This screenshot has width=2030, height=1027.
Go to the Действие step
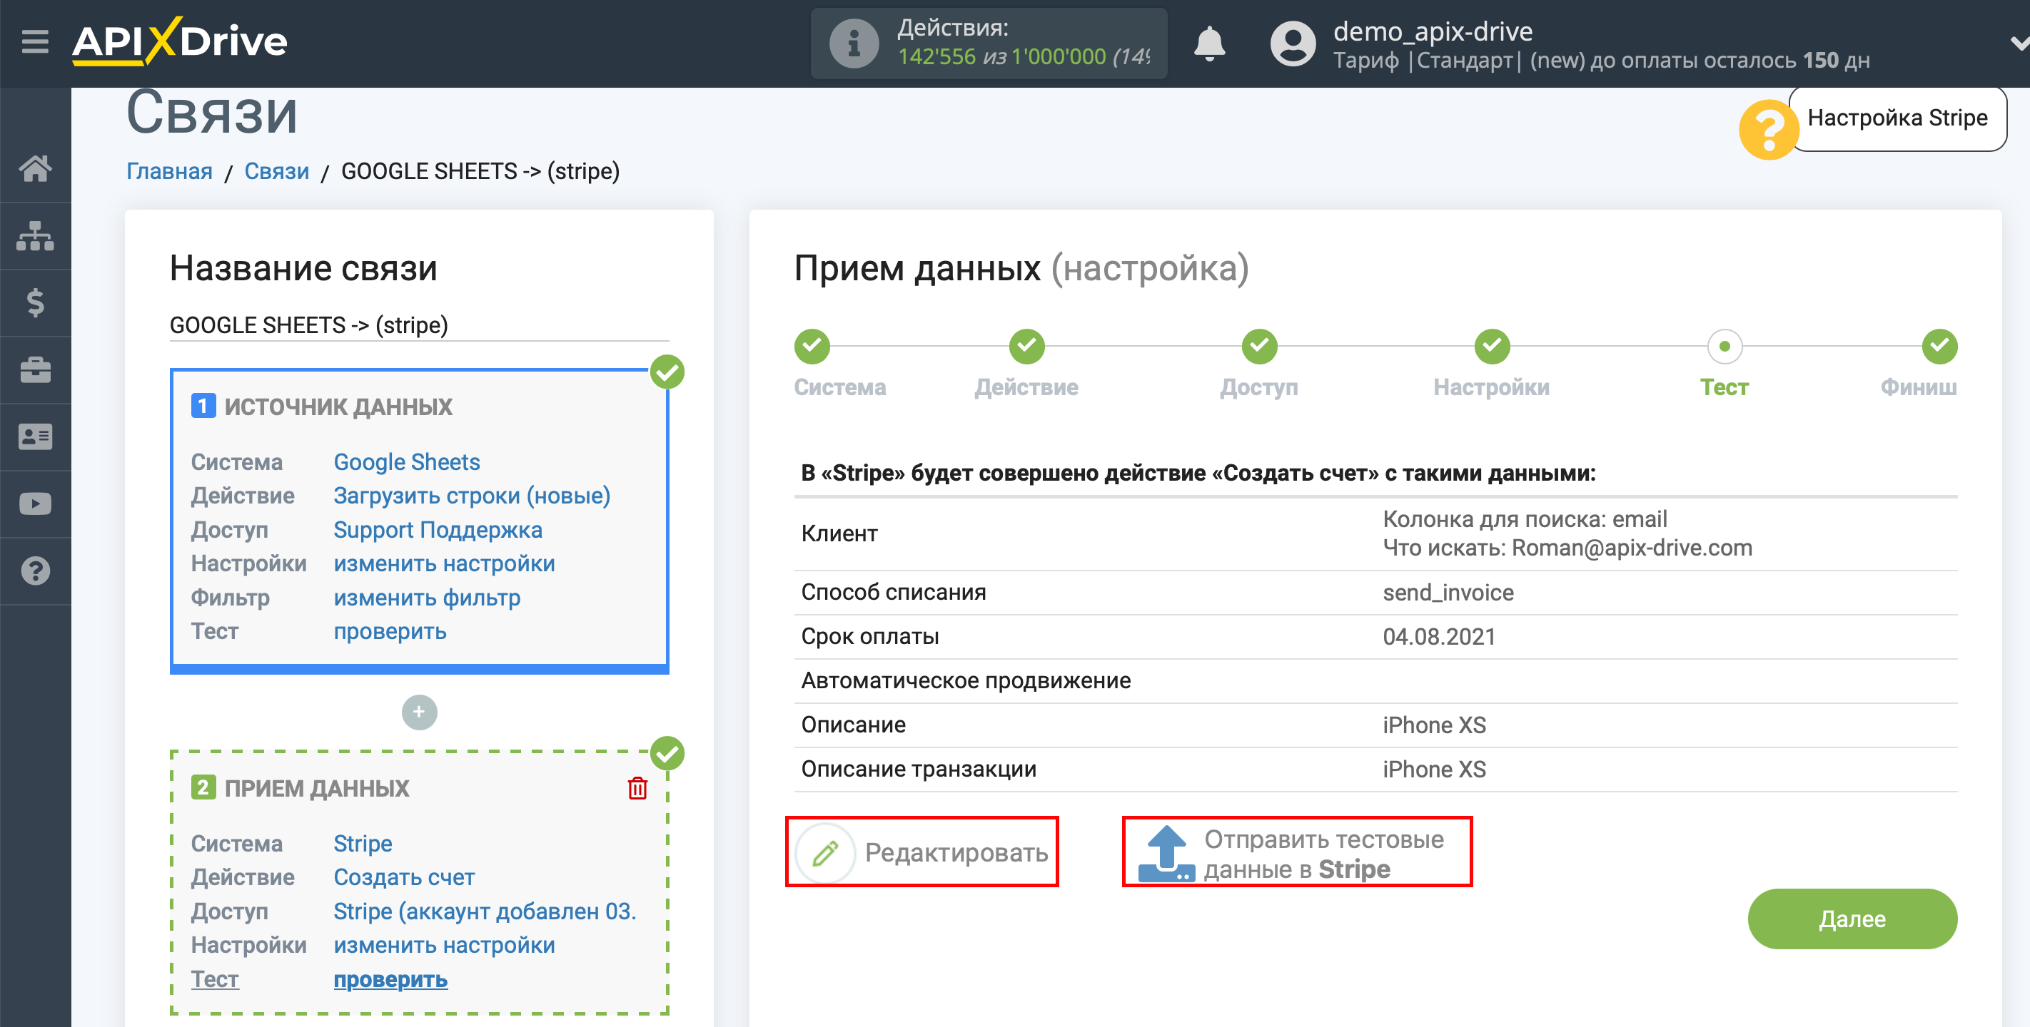tap(1026, 347)
